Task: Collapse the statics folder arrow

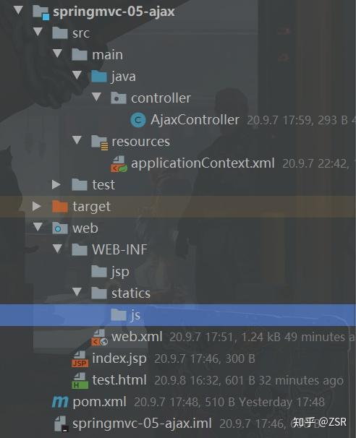Action: 77,292
